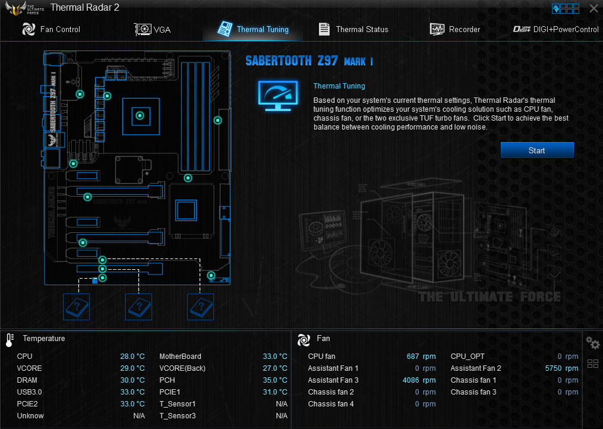This screenshot has height=429, width=603.
Task: Select the bottom-right corner board sensor dot
Action: [211, 275]
